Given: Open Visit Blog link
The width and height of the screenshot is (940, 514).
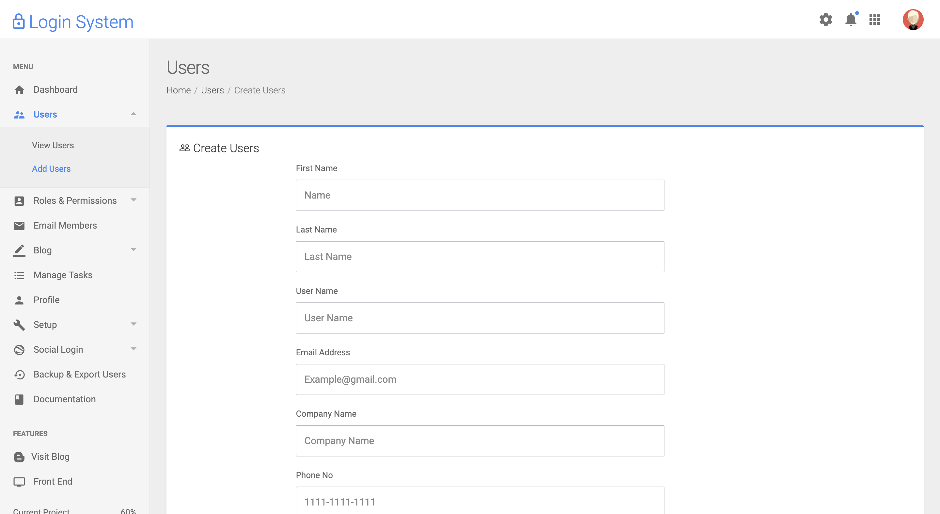Looking at the screenshot, I should [x=50, y=457].
